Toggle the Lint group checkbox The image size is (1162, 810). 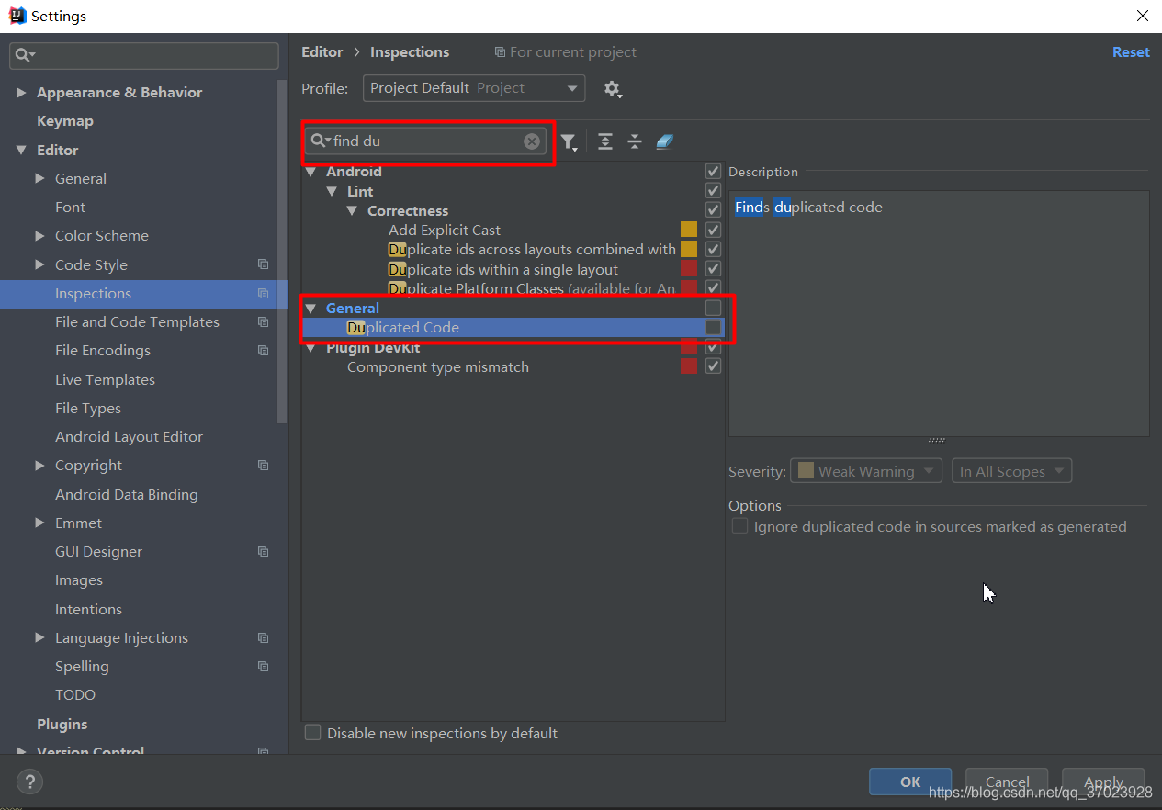click(713, 191)
